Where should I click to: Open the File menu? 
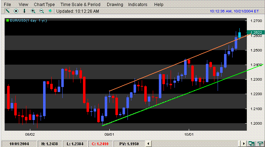point(7,5)
